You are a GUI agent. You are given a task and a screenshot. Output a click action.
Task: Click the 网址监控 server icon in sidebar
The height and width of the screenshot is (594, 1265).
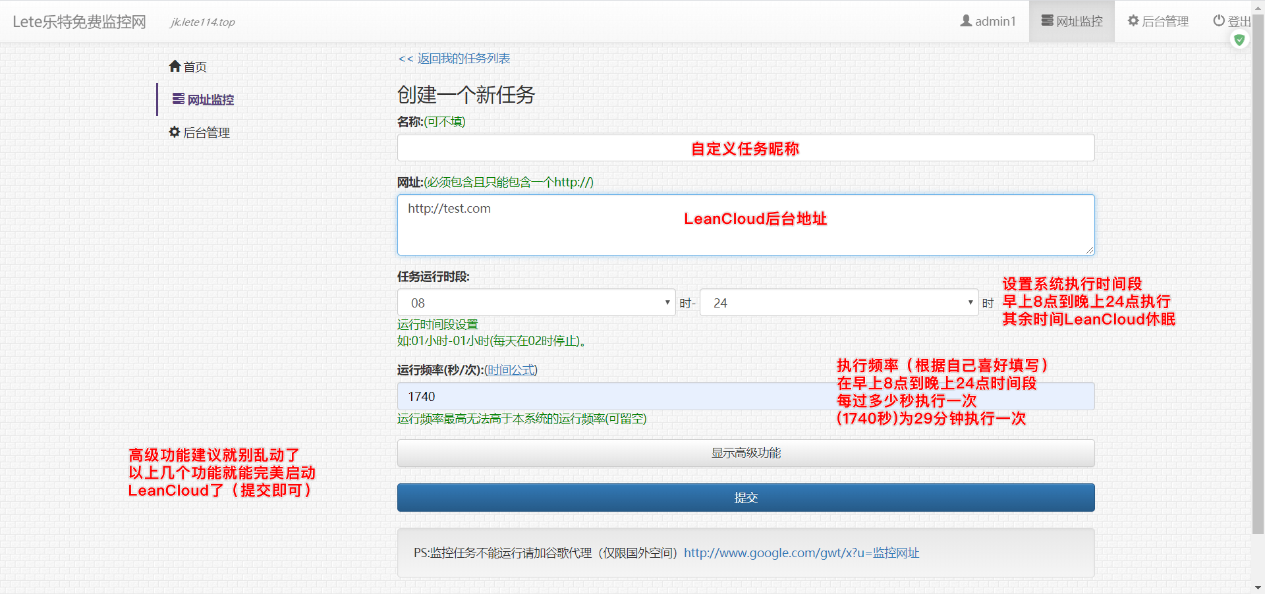[178, 99]
